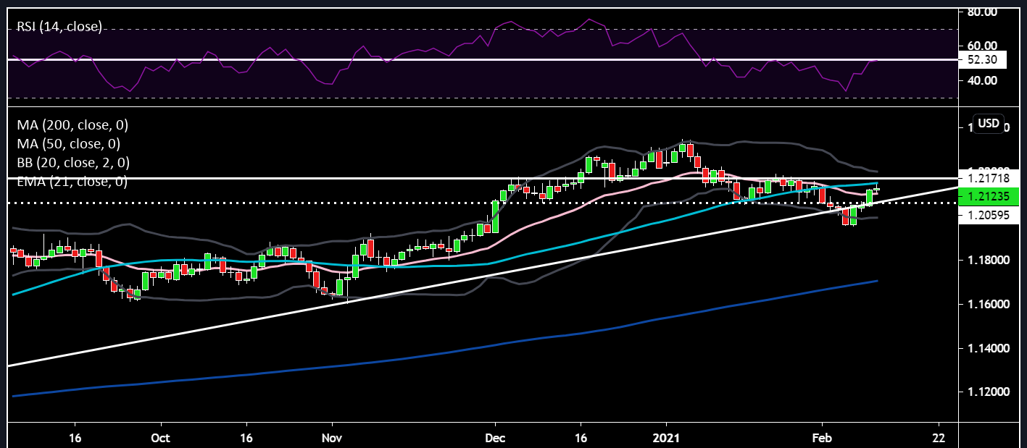The height and width of the screenshot is (448, 1027).
Task: Click the USD currency button on price axis
Action: pos(989,123)
